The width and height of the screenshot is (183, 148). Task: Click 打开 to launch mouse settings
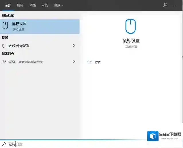pyautogui.click(x=98, y=63)
